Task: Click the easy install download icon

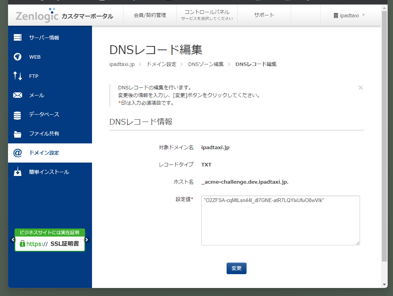Action: [18, 171]
